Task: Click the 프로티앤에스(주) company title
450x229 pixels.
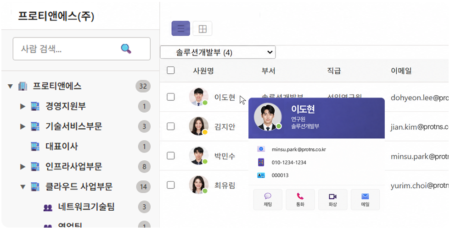Action: point(56,16)
